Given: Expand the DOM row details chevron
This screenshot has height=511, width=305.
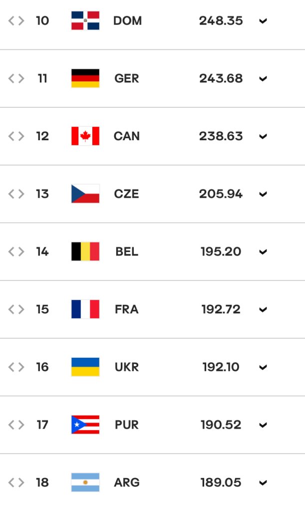Looking at the screenshot, I should click(263, 21).
